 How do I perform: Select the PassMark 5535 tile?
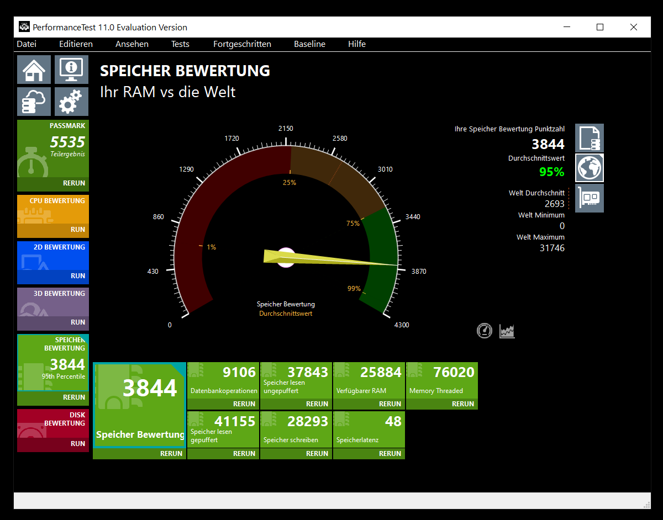(53, 148)
